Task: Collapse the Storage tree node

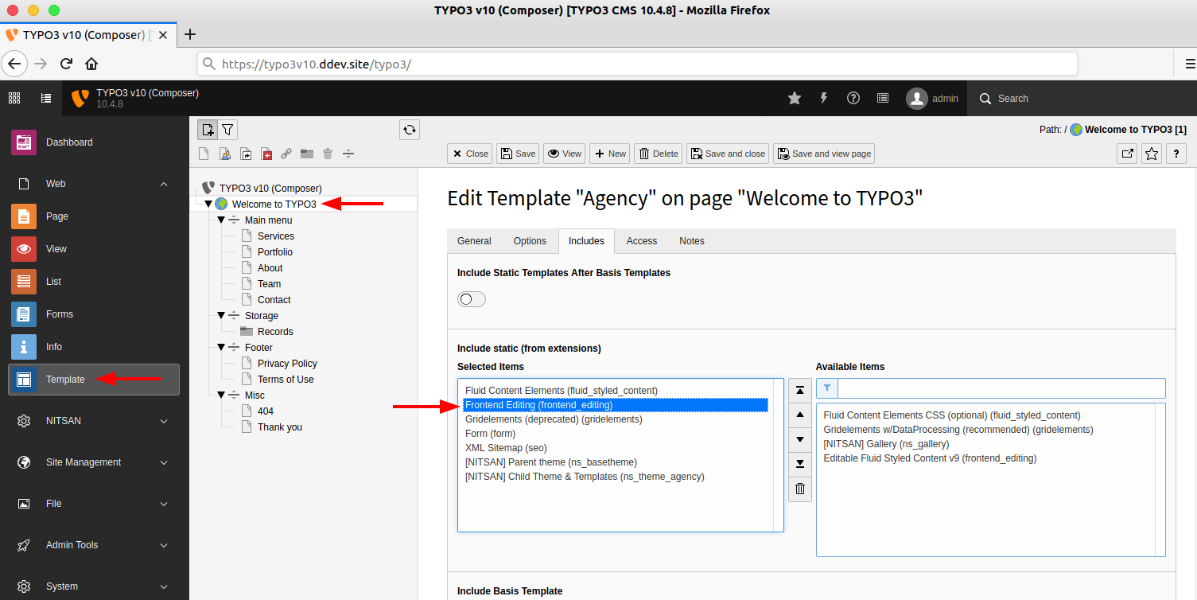Action: (221, 316)
